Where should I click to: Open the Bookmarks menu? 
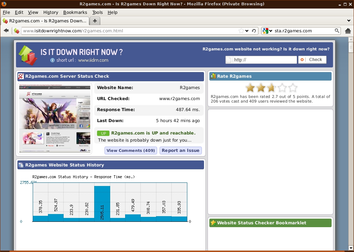pos(75,12)
